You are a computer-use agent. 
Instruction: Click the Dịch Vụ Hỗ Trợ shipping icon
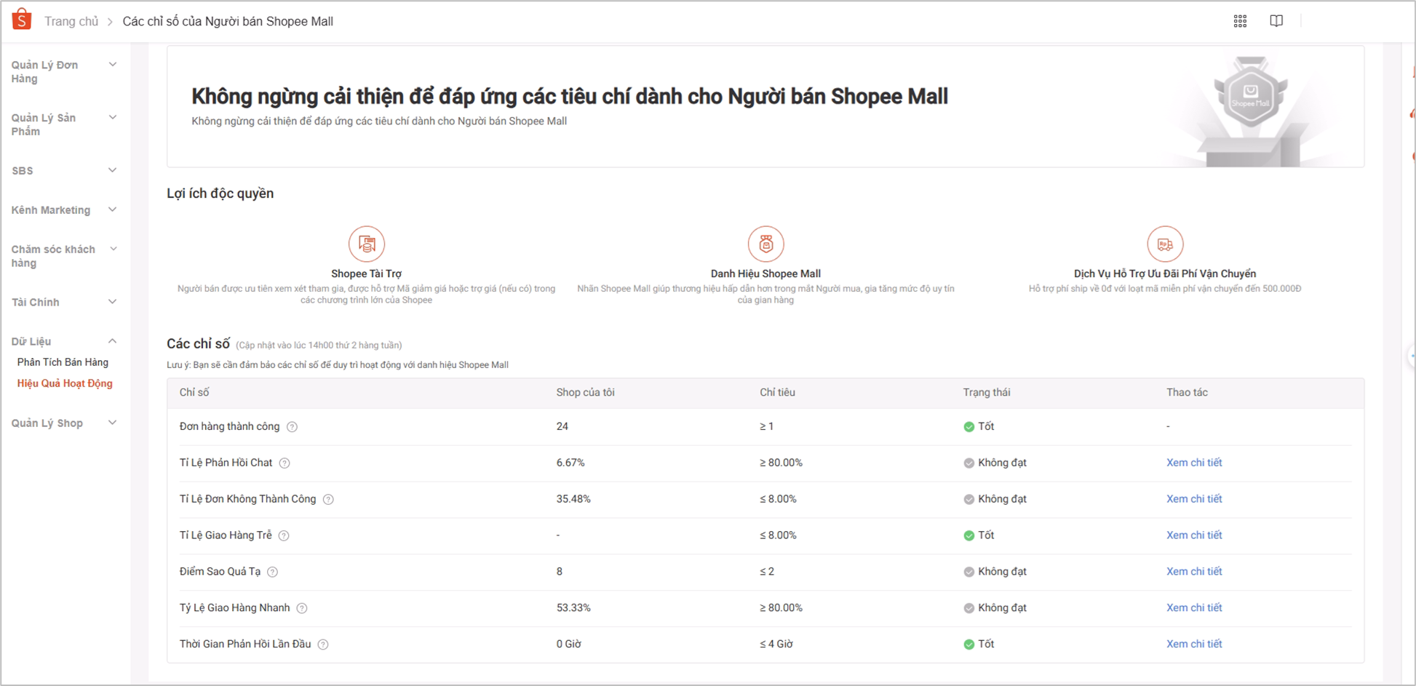click(x=1165, y=244)
